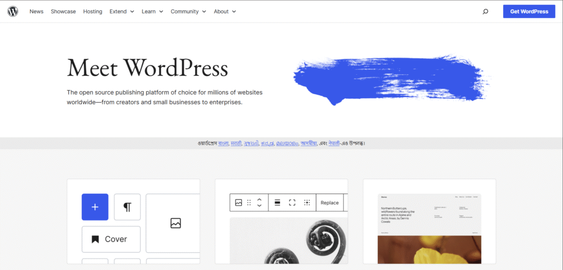Click the move up/down arrows in toolbar
563x270 pixels.
pyautogui.click(x=260, y=202)
